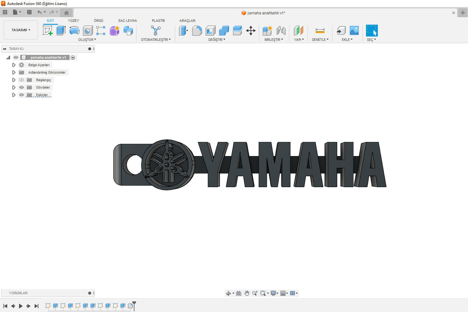Select the Derive tool icon
Screen dimensions: 468x312
128,31
